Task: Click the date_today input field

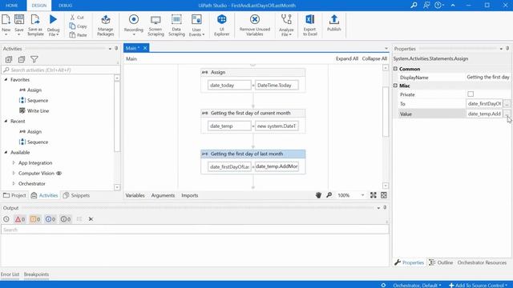Action: point(229,86)
